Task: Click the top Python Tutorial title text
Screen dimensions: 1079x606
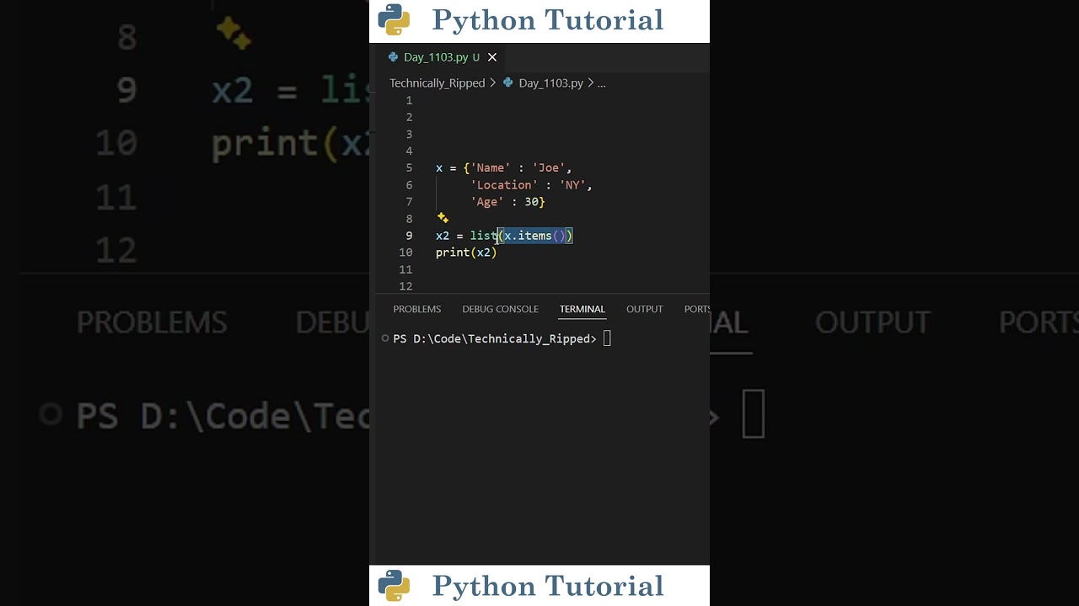Action: point(548,20)
